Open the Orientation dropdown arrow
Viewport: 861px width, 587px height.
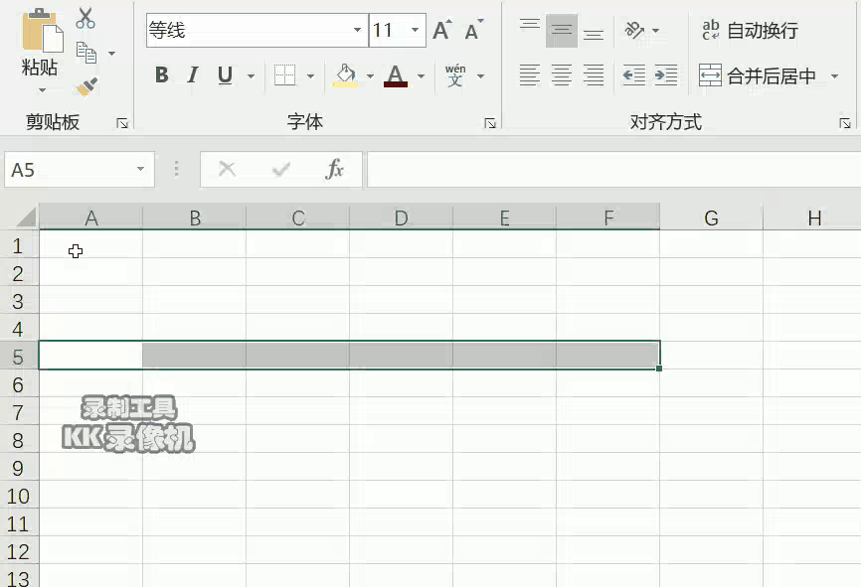click(655, 31)
